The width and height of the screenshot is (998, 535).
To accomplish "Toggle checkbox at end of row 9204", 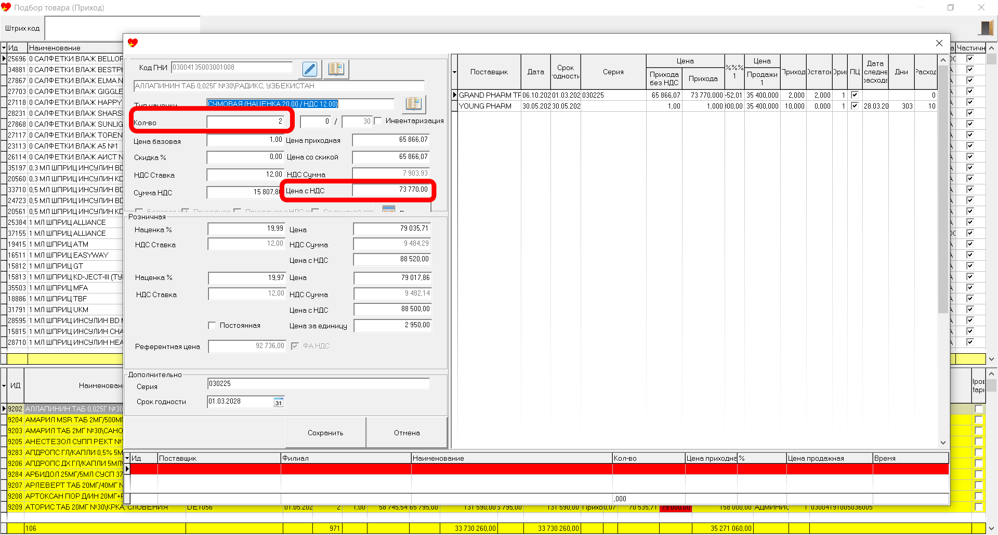I will 979,420.
